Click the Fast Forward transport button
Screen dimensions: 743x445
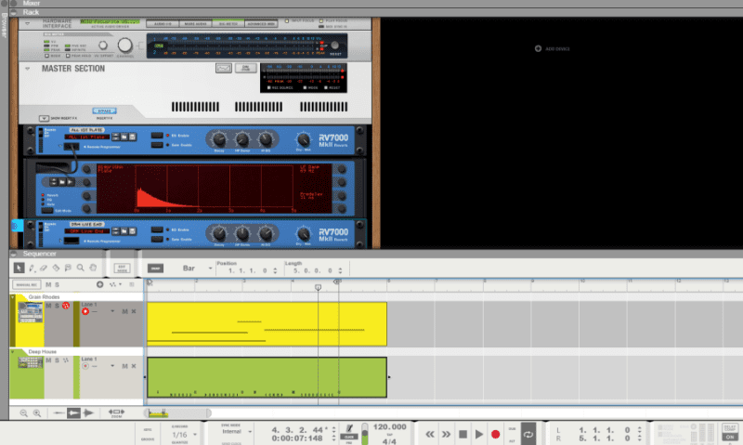click(x=446, y=434)
